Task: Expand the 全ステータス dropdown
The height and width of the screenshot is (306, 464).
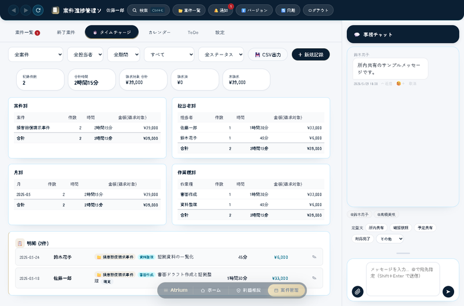Action: (x=221, y=55)
